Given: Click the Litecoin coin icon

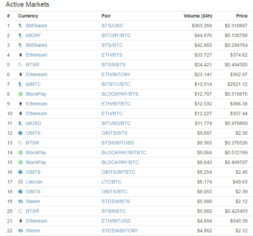Looking at the screenshot, I should [20, 182].
